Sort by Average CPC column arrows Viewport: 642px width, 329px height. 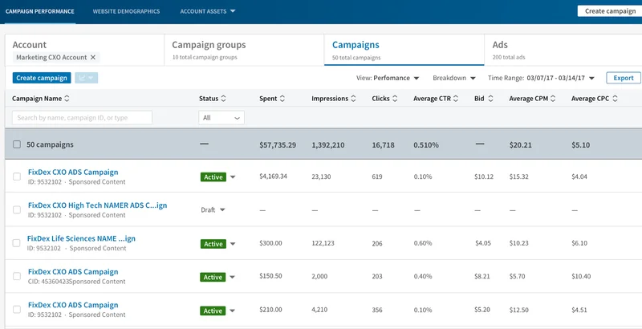coord(615,99)
